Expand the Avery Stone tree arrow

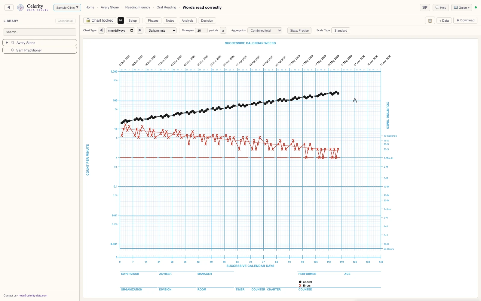7,43
